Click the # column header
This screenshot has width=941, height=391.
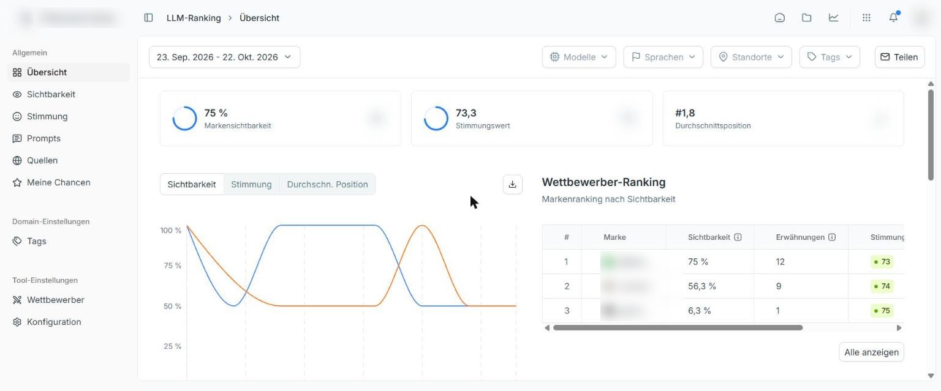562,237
